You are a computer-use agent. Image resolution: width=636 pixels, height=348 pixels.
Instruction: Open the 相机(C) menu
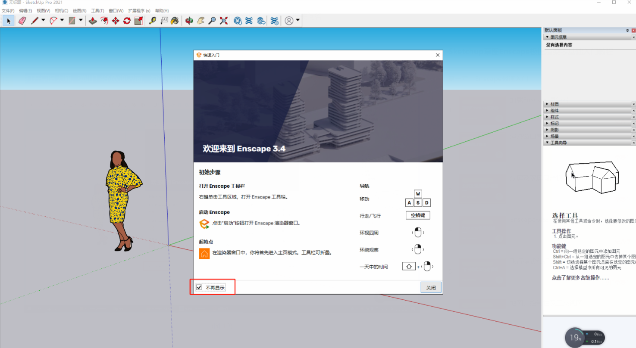pyautogui.click(x=62, y=11)
